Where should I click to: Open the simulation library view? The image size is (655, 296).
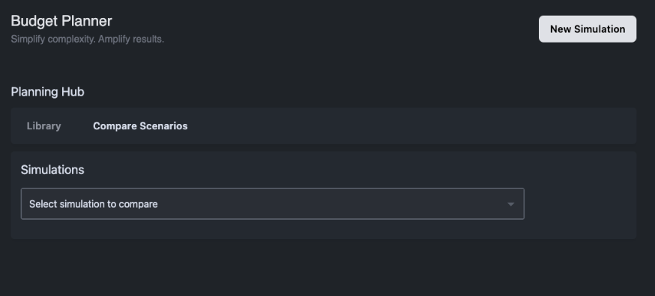(x=44, y=126)
